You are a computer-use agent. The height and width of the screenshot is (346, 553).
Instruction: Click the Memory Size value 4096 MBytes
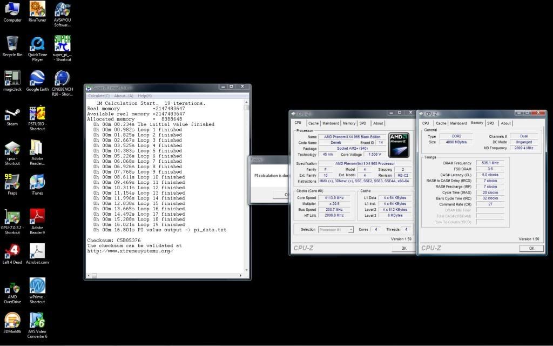pos(456,142)
